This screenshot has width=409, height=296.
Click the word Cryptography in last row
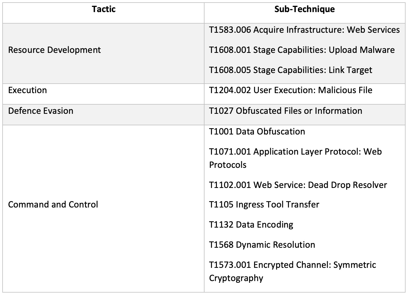point(236,278)
